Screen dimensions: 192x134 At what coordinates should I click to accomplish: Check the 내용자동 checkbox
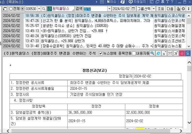pos(134,53)
